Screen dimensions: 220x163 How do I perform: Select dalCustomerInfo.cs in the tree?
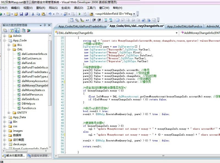pyautogui.click(x=34, y=54)
